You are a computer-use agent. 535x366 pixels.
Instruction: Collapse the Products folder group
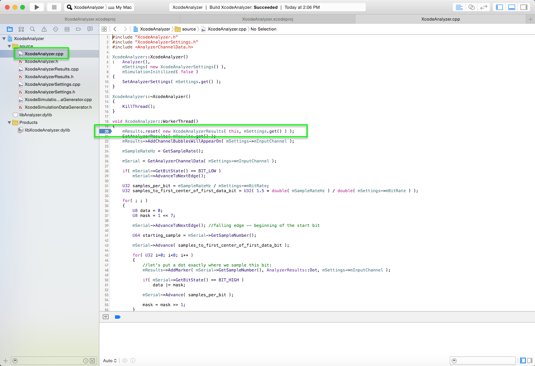coord(9,122)
